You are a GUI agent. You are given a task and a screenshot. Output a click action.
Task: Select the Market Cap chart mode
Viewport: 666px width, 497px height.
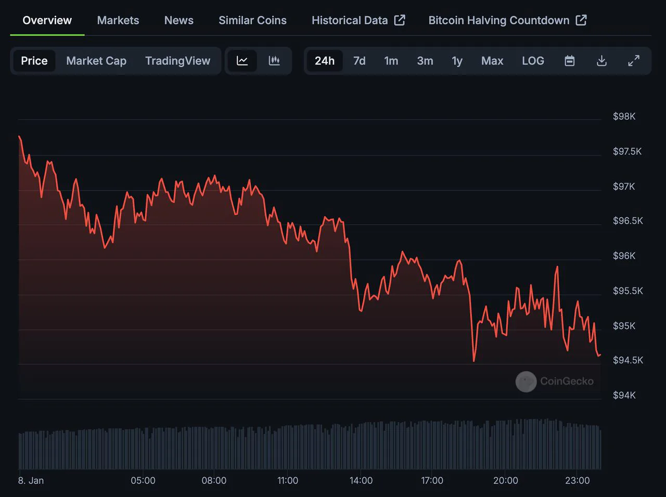click(x=96, y=61)
